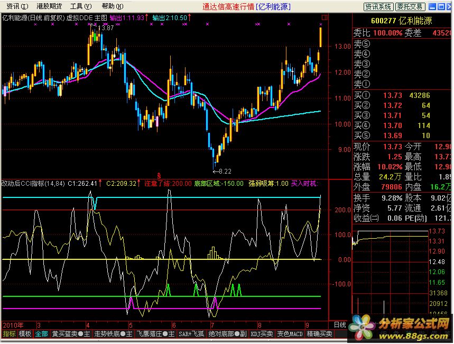
Task: Select the 变色MACD indicator tab
Action: click(x=290, y=334)
